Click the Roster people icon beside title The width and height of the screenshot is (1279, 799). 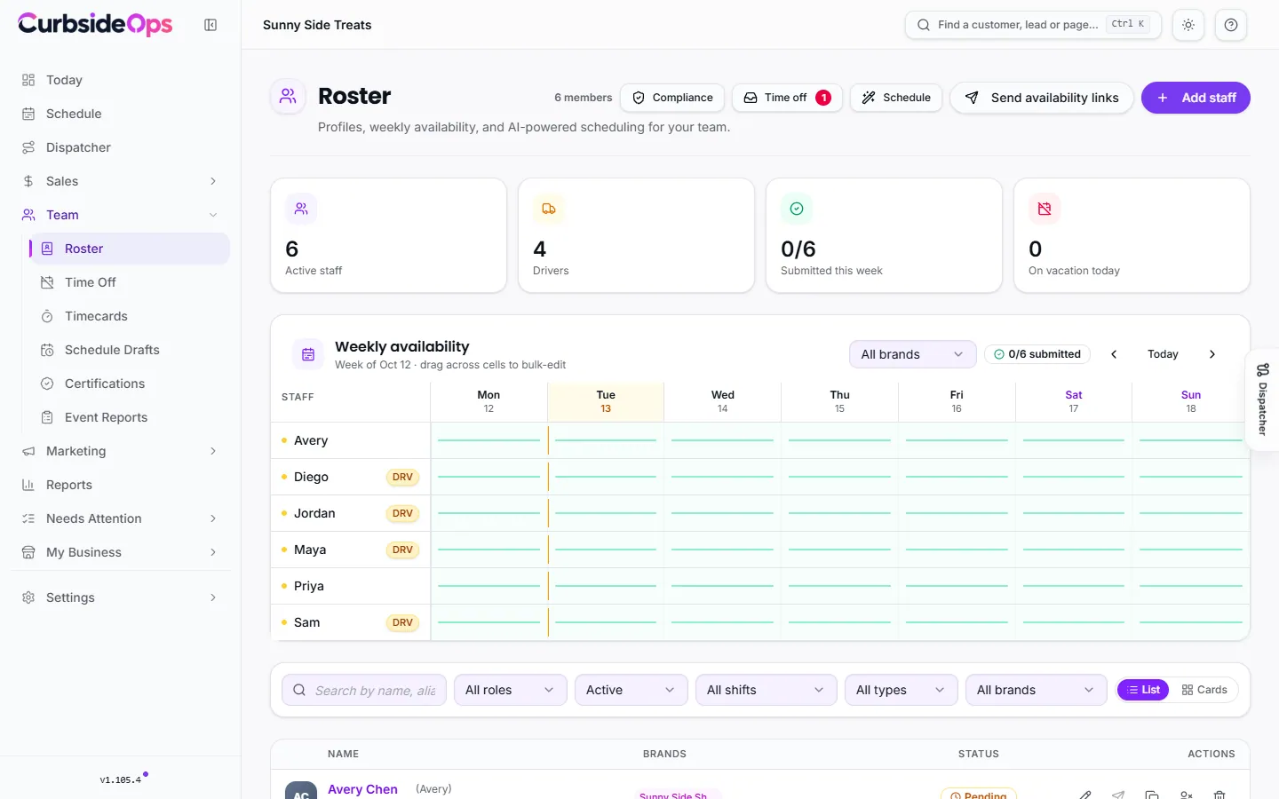(288, 96)
